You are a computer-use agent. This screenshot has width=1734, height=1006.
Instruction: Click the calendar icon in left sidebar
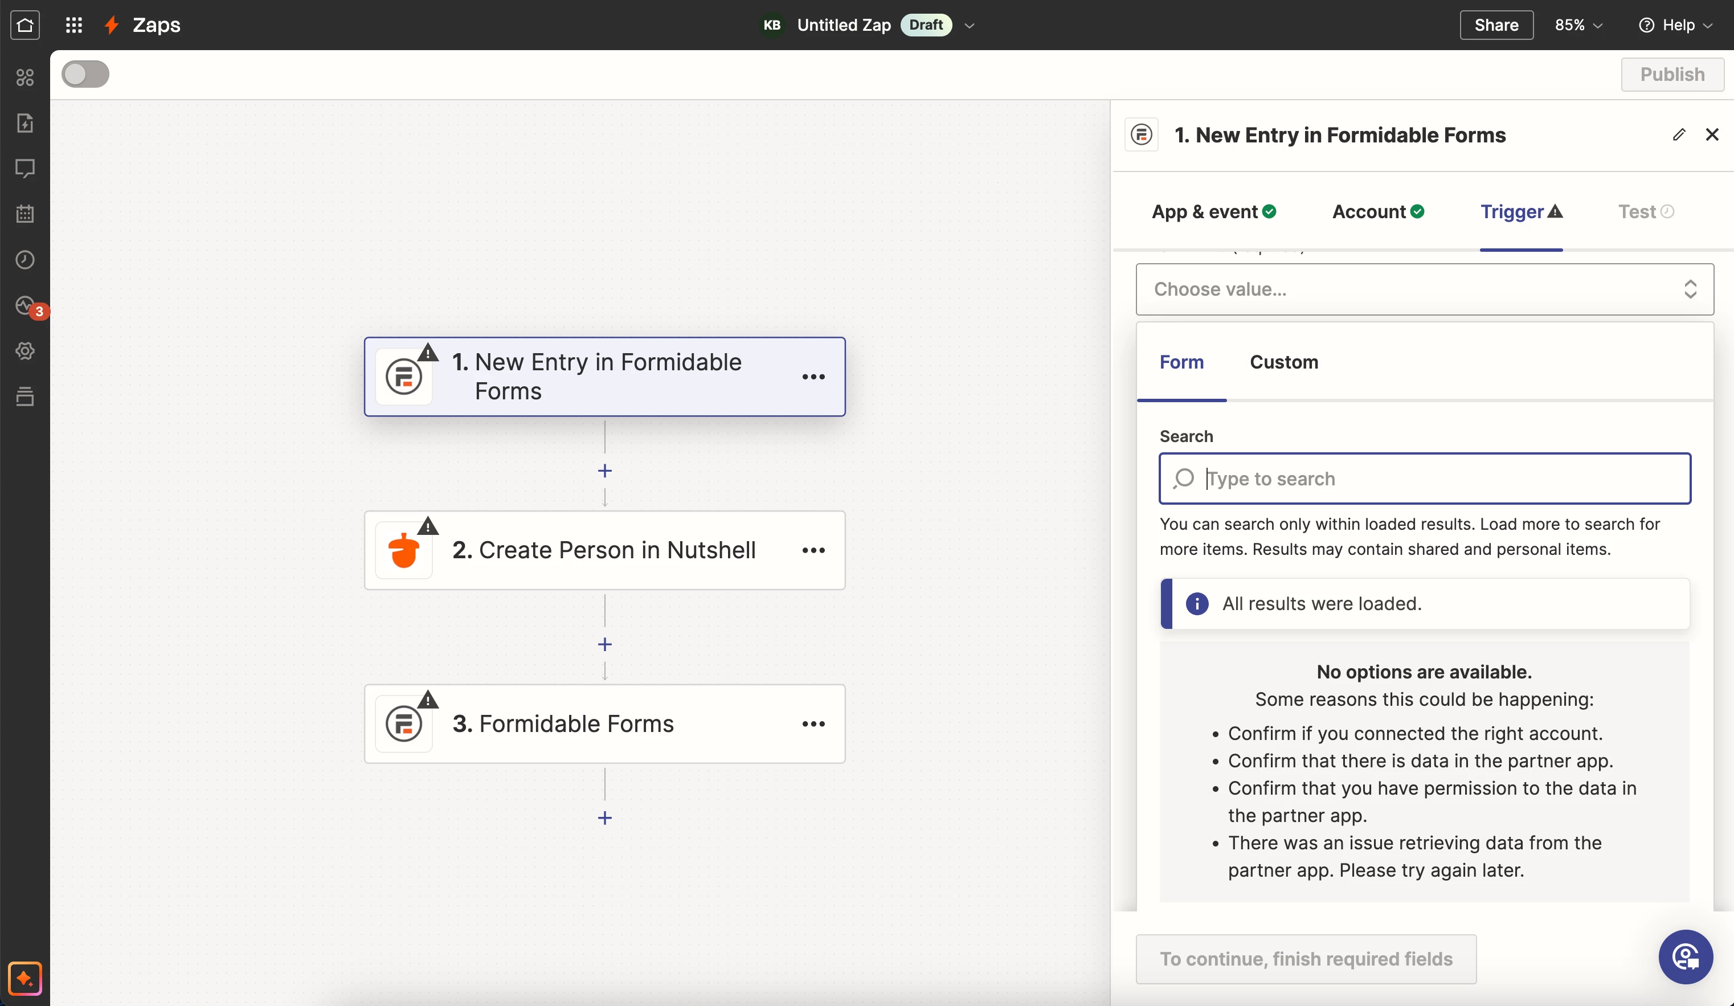tap(24, 214)
